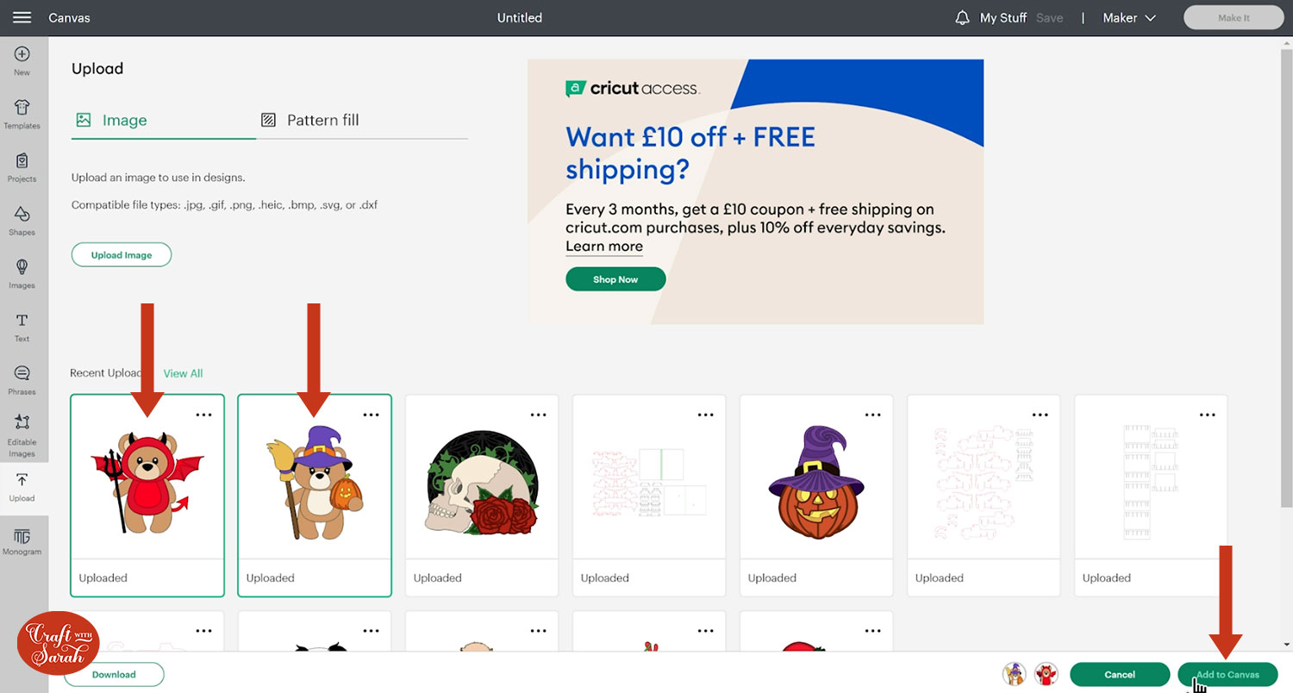Switch to the Pattern fill tab
The width and height of the screenshot is (1293, 693).
(322, 120)
